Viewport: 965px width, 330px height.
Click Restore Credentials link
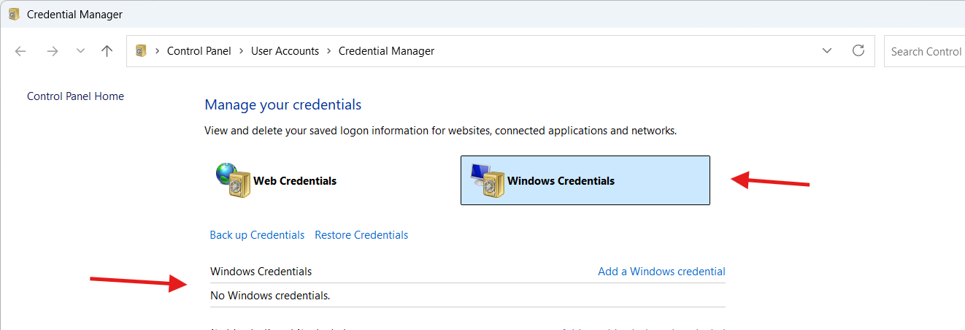[x=361, y=235]
